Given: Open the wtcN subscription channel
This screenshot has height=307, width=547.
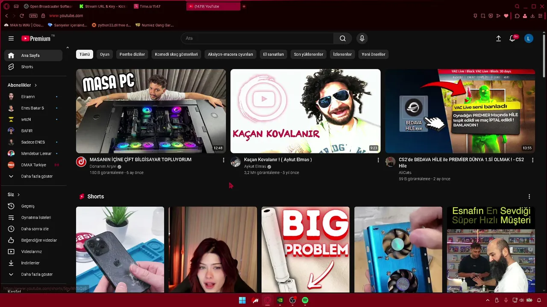Looking at the screenshot, I should [x=33, y=119].
